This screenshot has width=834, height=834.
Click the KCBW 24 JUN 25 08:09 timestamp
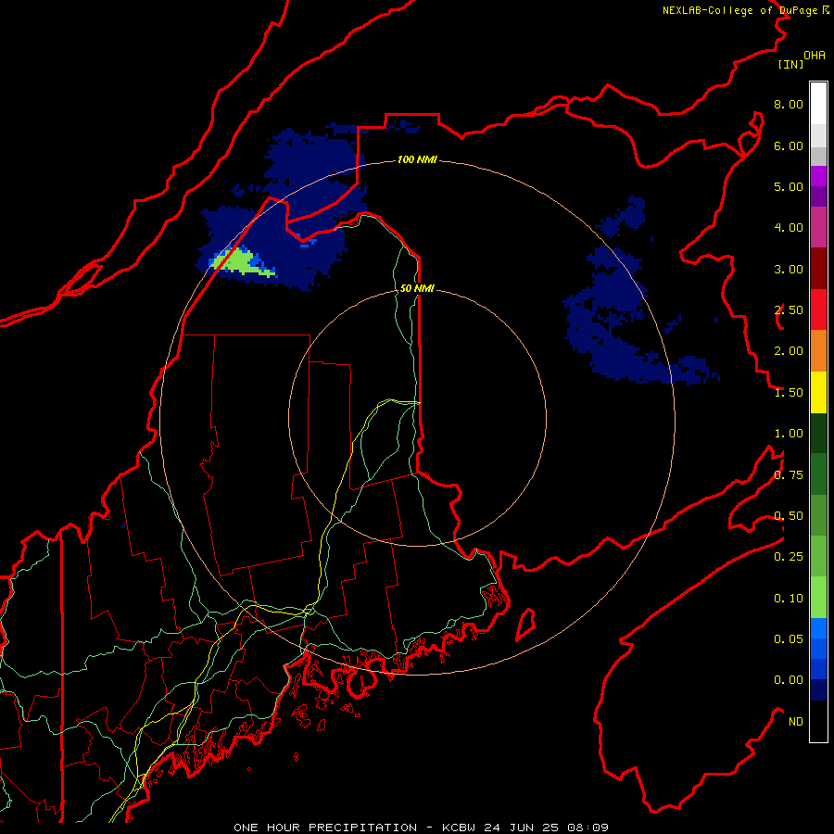click(x=525, y=828)
